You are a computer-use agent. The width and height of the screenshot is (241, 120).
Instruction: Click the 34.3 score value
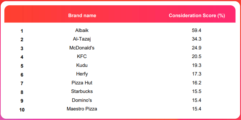pyautogui.click(x=196, y=39)
